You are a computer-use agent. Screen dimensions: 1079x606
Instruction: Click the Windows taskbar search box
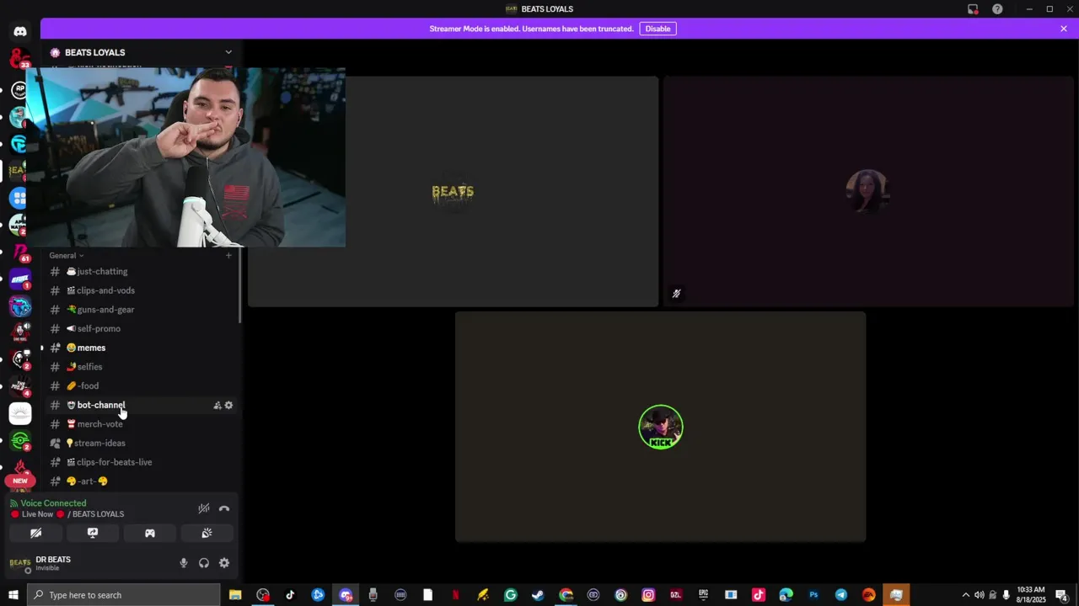click(124, 595)
